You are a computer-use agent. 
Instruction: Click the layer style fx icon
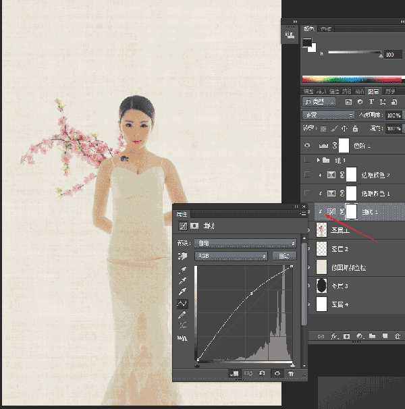pos(333,336)
